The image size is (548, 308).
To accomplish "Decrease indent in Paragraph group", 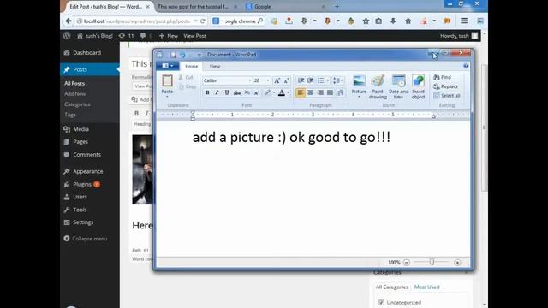I will point(301,80).
